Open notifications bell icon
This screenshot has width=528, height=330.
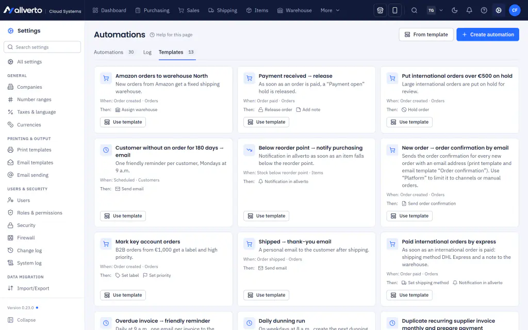coord(469,10)
